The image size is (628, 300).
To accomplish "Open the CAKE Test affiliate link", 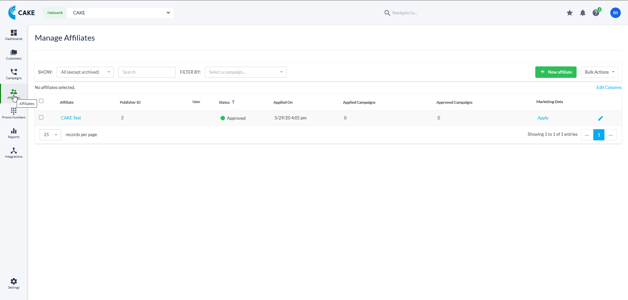I will point(71,118).
